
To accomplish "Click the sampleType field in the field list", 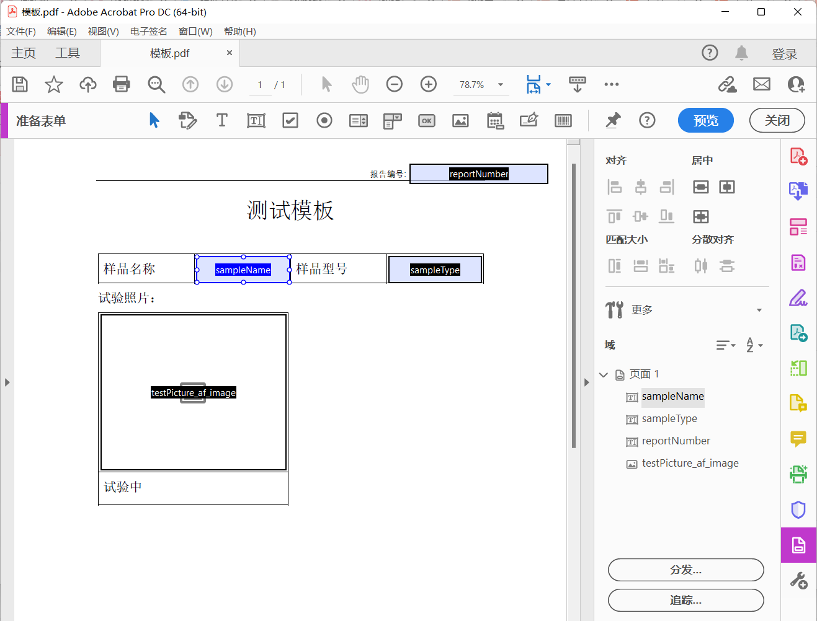I will coord(670,418).
